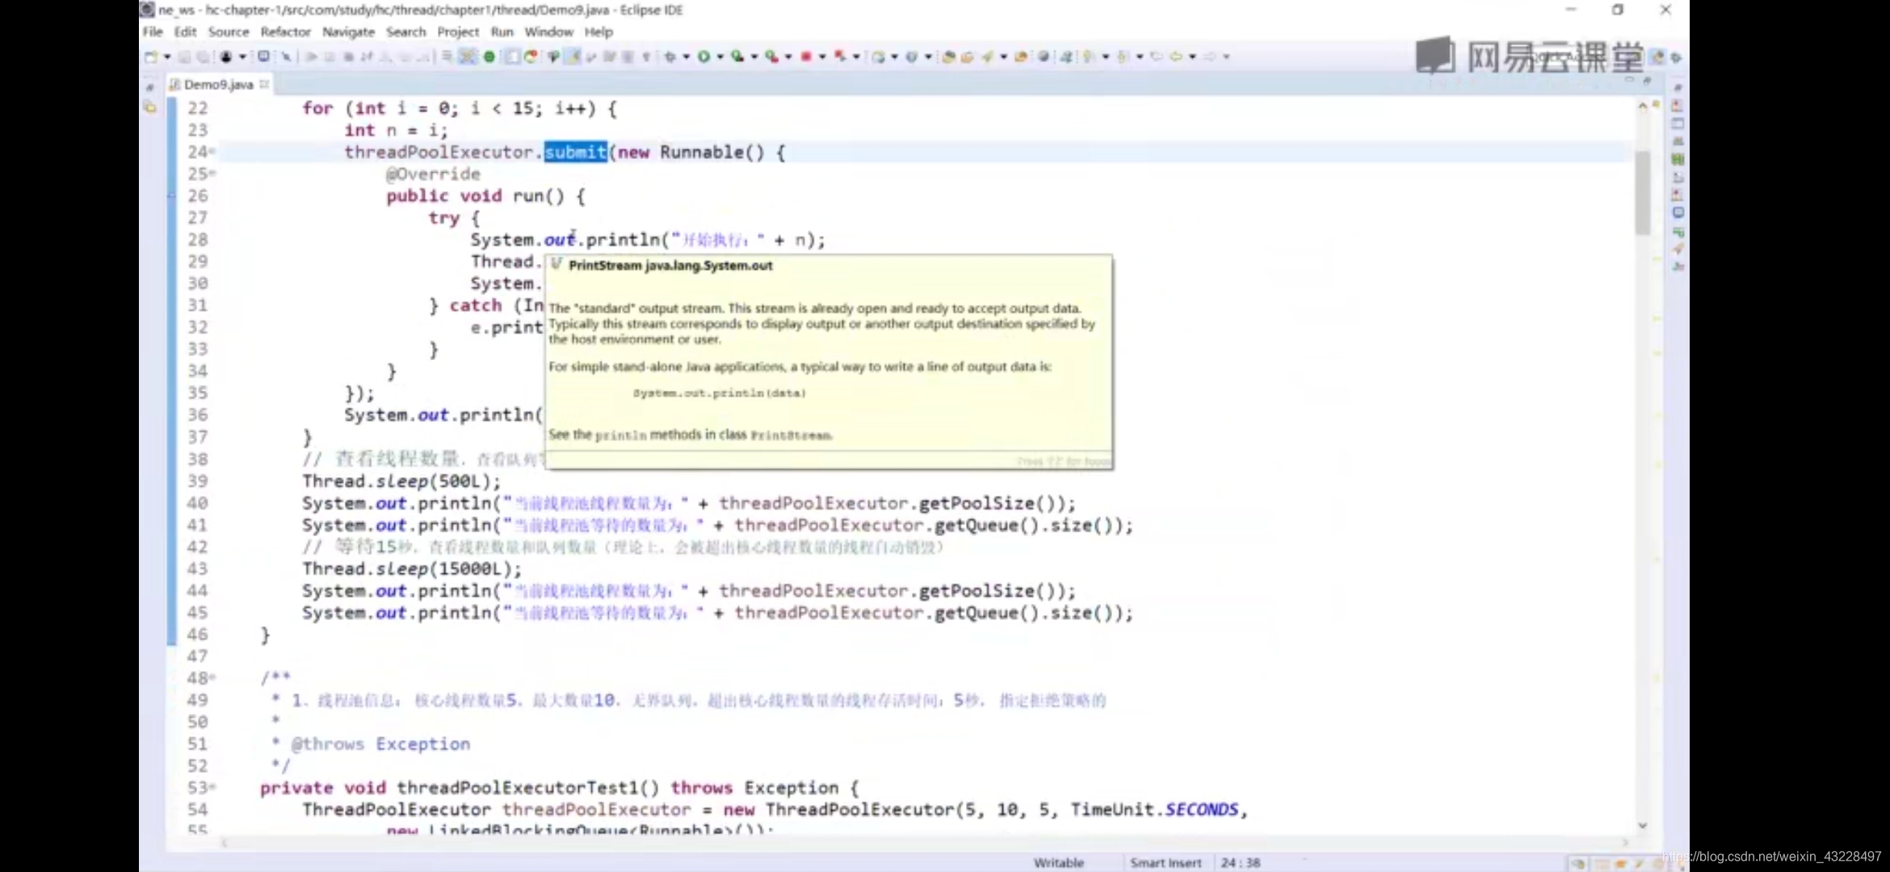
Task: Click the Last Edit Location icon
Action: (x=1157, y=57)
